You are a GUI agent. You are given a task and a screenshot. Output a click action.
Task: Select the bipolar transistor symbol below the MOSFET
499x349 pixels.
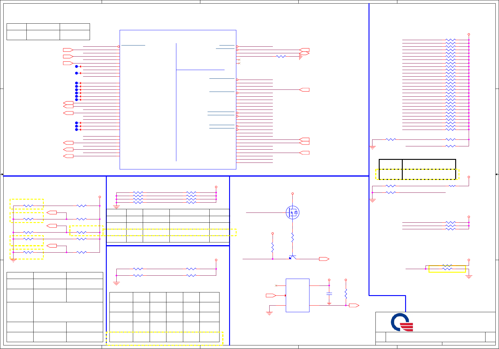(x=292, y=257)
